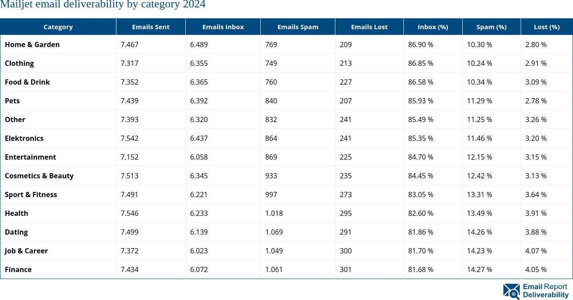This screenshot has height=300, width=573.
Task: Click the Emails Inbox column header
Action: tap(223, 27)
